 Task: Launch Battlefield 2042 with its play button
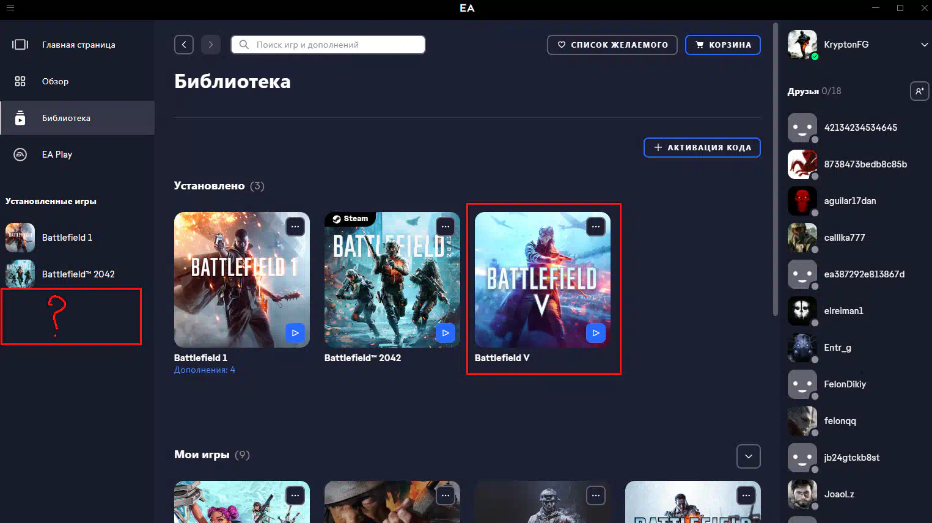tap(446, 333)
